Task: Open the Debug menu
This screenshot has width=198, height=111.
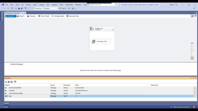Action: coord(41,5)
